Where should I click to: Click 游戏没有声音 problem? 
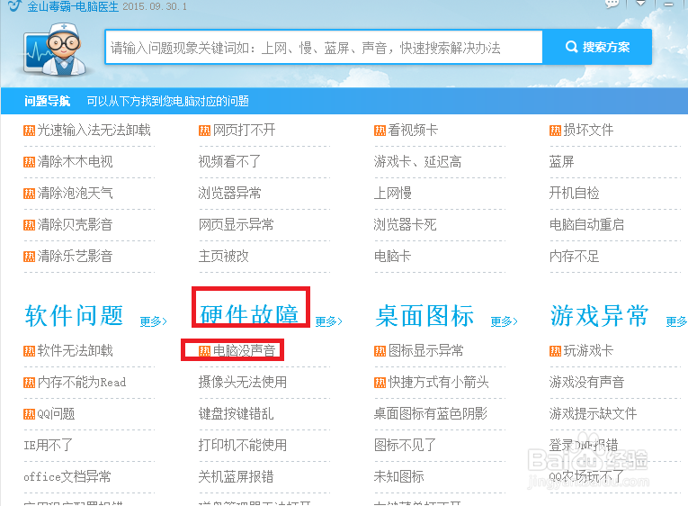pyautogui.click(x=586, y=382)
